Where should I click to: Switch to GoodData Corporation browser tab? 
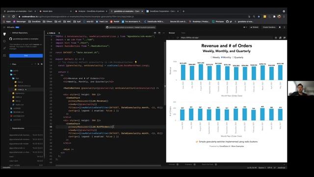tap(162, 11)
